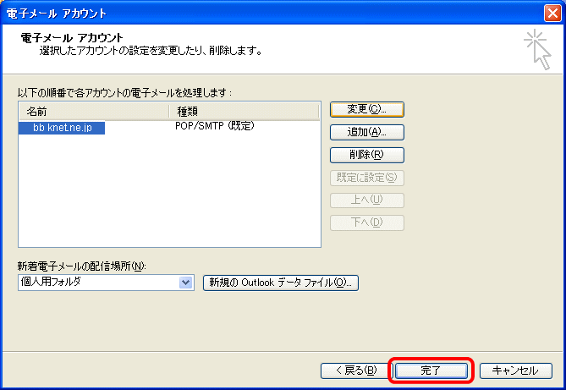Image resolution: width=566 pixels, height=390 pixels.
Task: Click the 追加(A) add account button
Action: tap(366, 132)
